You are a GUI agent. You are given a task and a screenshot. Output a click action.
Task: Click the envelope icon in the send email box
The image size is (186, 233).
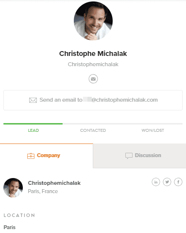(33, 100)
